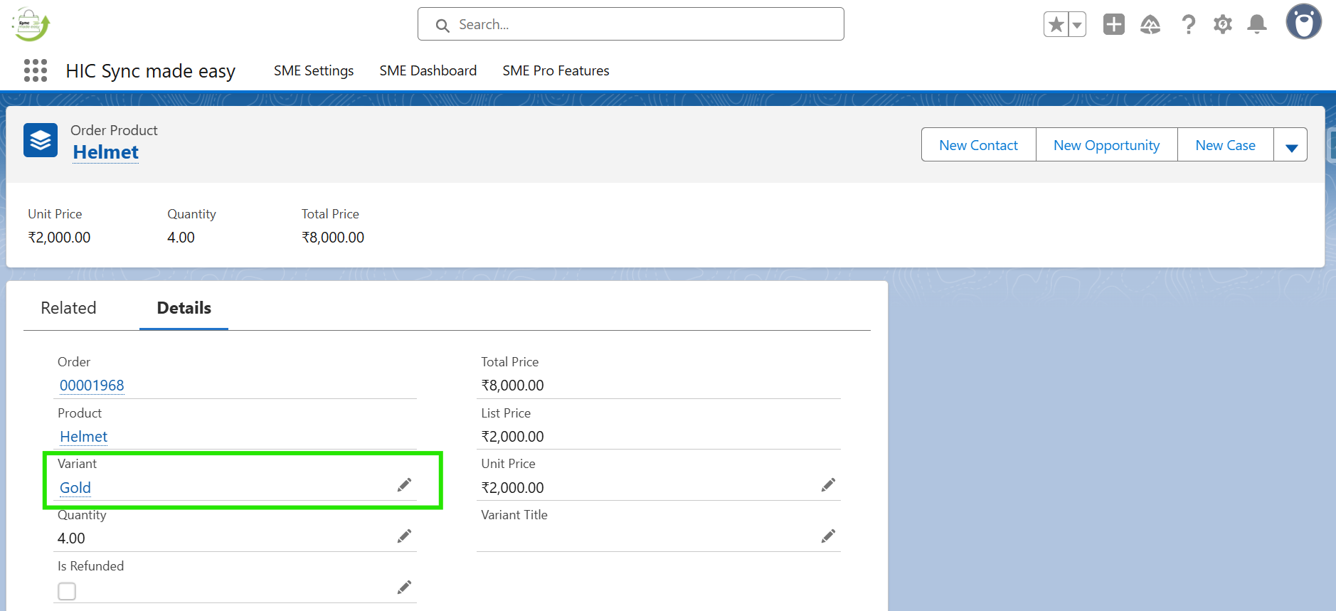This screenshot has height=611, width=1336.
Task: Edit Is Refunded pencil icon
Action: [x=404, y=588]
